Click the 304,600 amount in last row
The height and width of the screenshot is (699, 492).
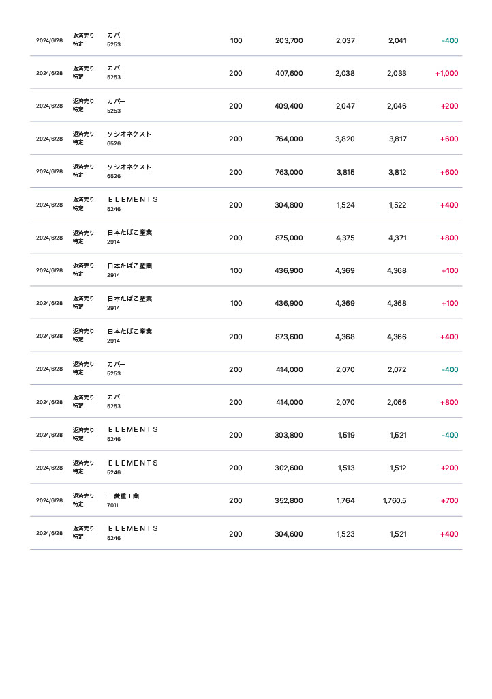click(289, 534)
